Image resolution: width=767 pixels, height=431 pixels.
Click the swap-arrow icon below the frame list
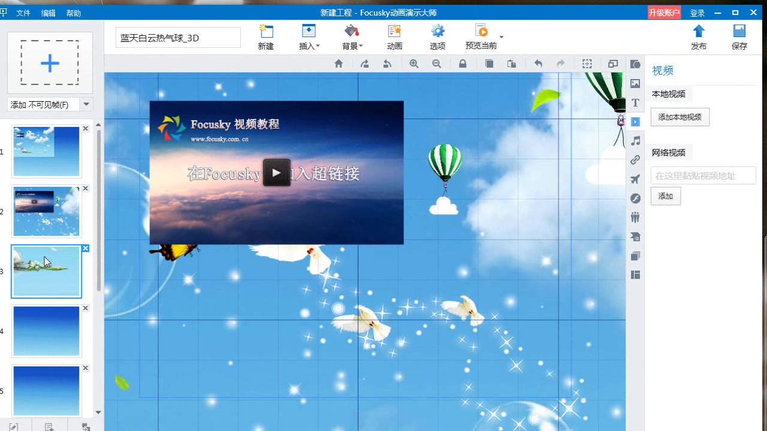click(86, 426)
